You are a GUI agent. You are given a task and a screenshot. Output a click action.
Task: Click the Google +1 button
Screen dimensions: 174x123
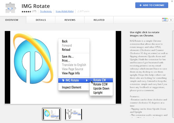pyautogui.click(x=165, y=20)
